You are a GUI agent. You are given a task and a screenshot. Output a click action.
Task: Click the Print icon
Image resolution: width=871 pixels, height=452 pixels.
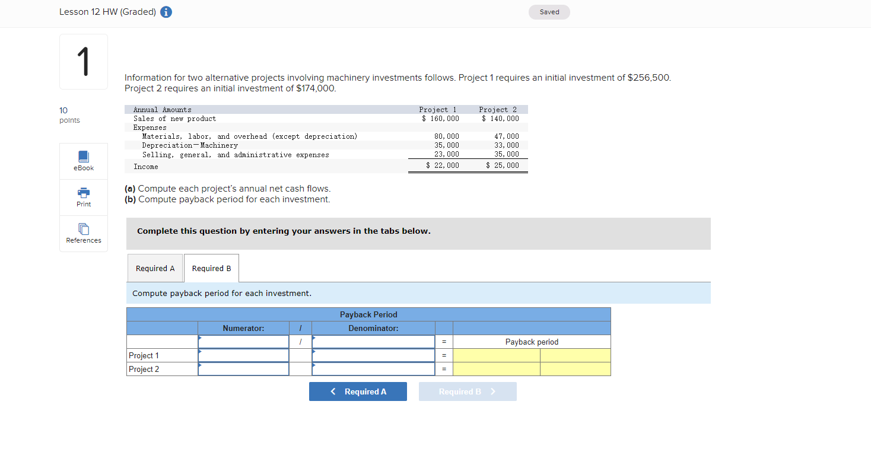click(83, 197)
